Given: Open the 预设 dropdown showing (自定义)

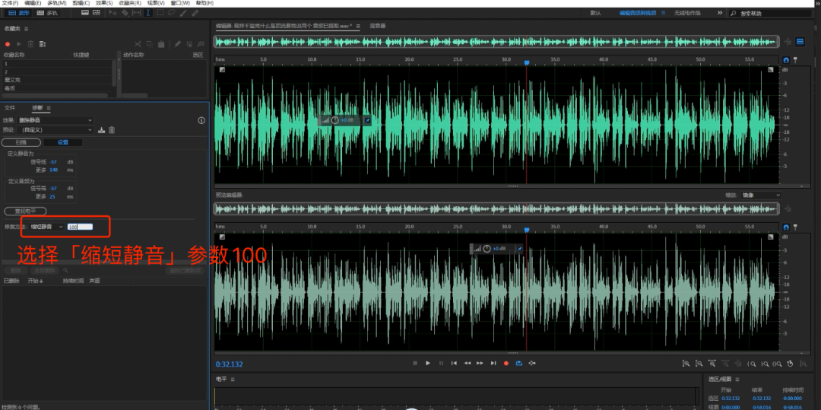Looking at the screenshot, I should [55, 130].
